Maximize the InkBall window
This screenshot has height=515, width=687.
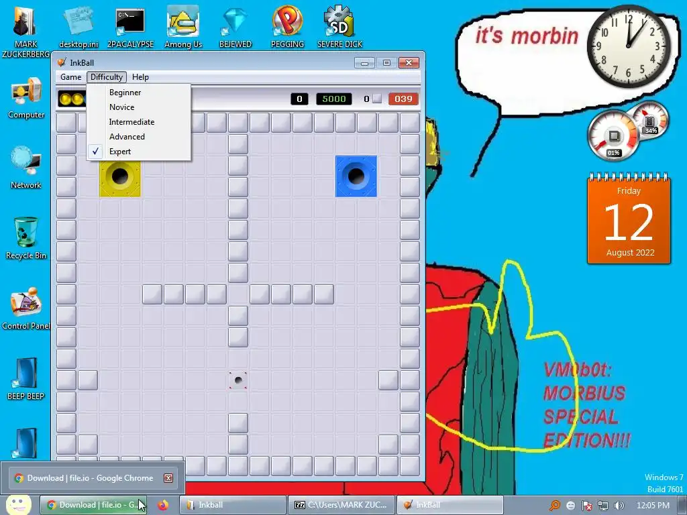pos(386,63)
